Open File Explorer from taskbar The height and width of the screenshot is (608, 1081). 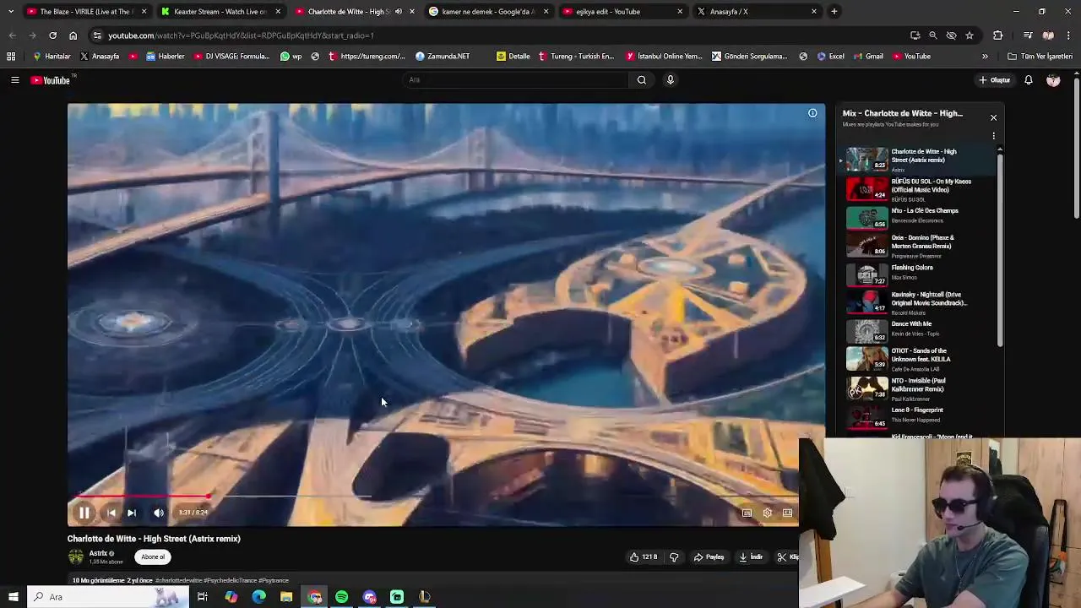[286, 597]
